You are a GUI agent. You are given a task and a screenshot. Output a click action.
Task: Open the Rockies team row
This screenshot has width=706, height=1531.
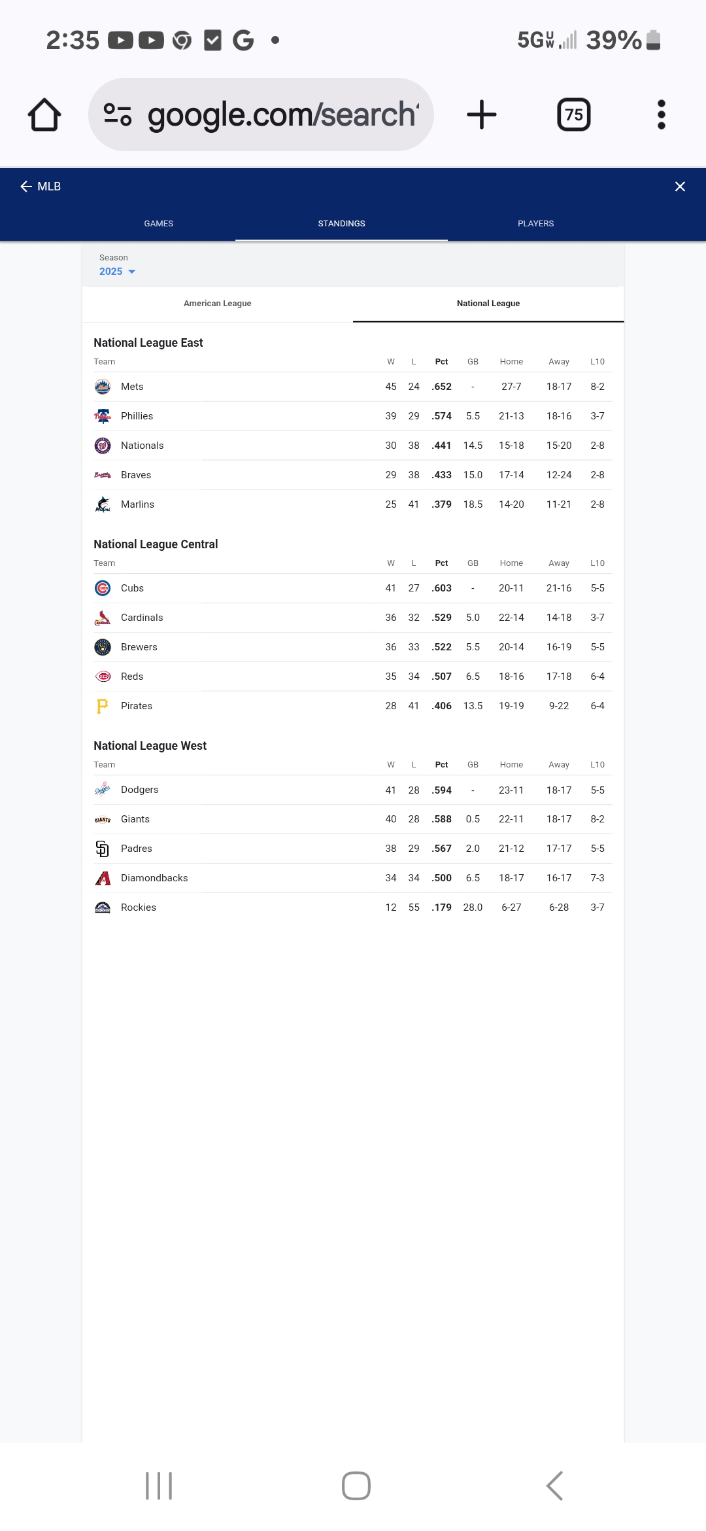(353, 907)
